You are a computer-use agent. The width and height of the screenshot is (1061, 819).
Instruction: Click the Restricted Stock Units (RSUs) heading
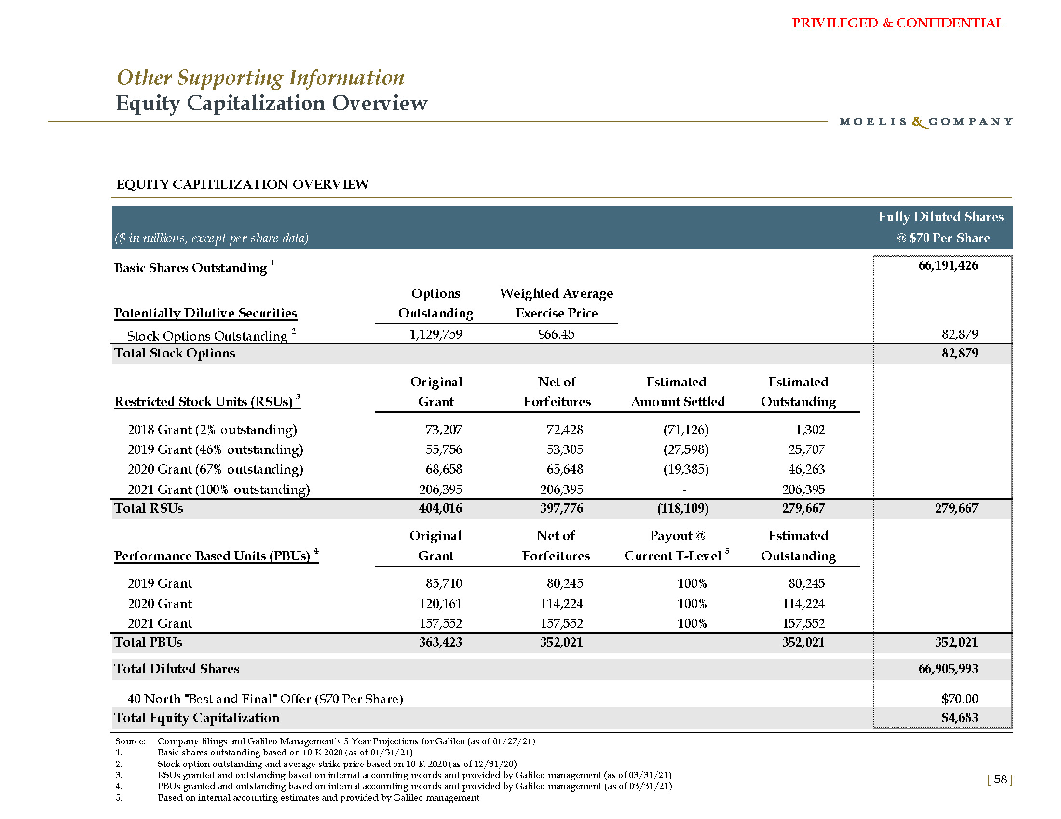(x=204, y=402)
